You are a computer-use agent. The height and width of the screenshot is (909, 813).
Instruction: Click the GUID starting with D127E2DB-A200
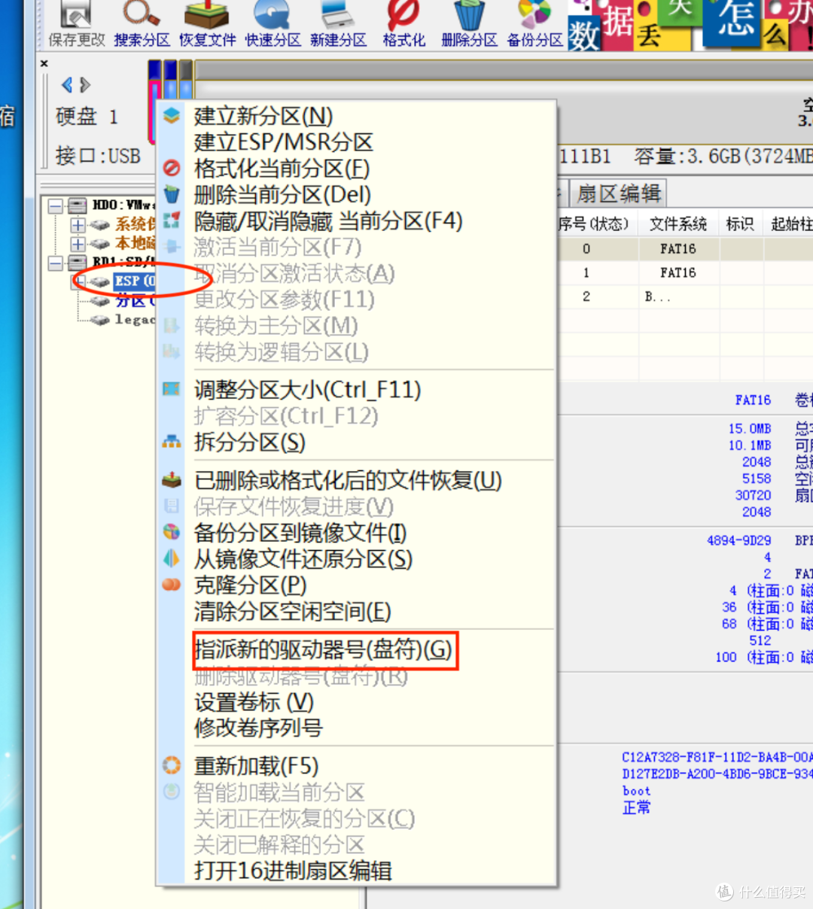tap(717, 774)
